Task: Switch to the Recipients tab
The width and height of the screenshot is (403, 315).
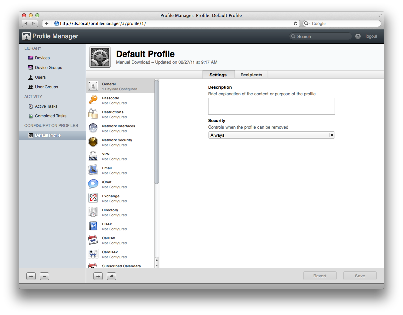Action: tap(251, 75)
